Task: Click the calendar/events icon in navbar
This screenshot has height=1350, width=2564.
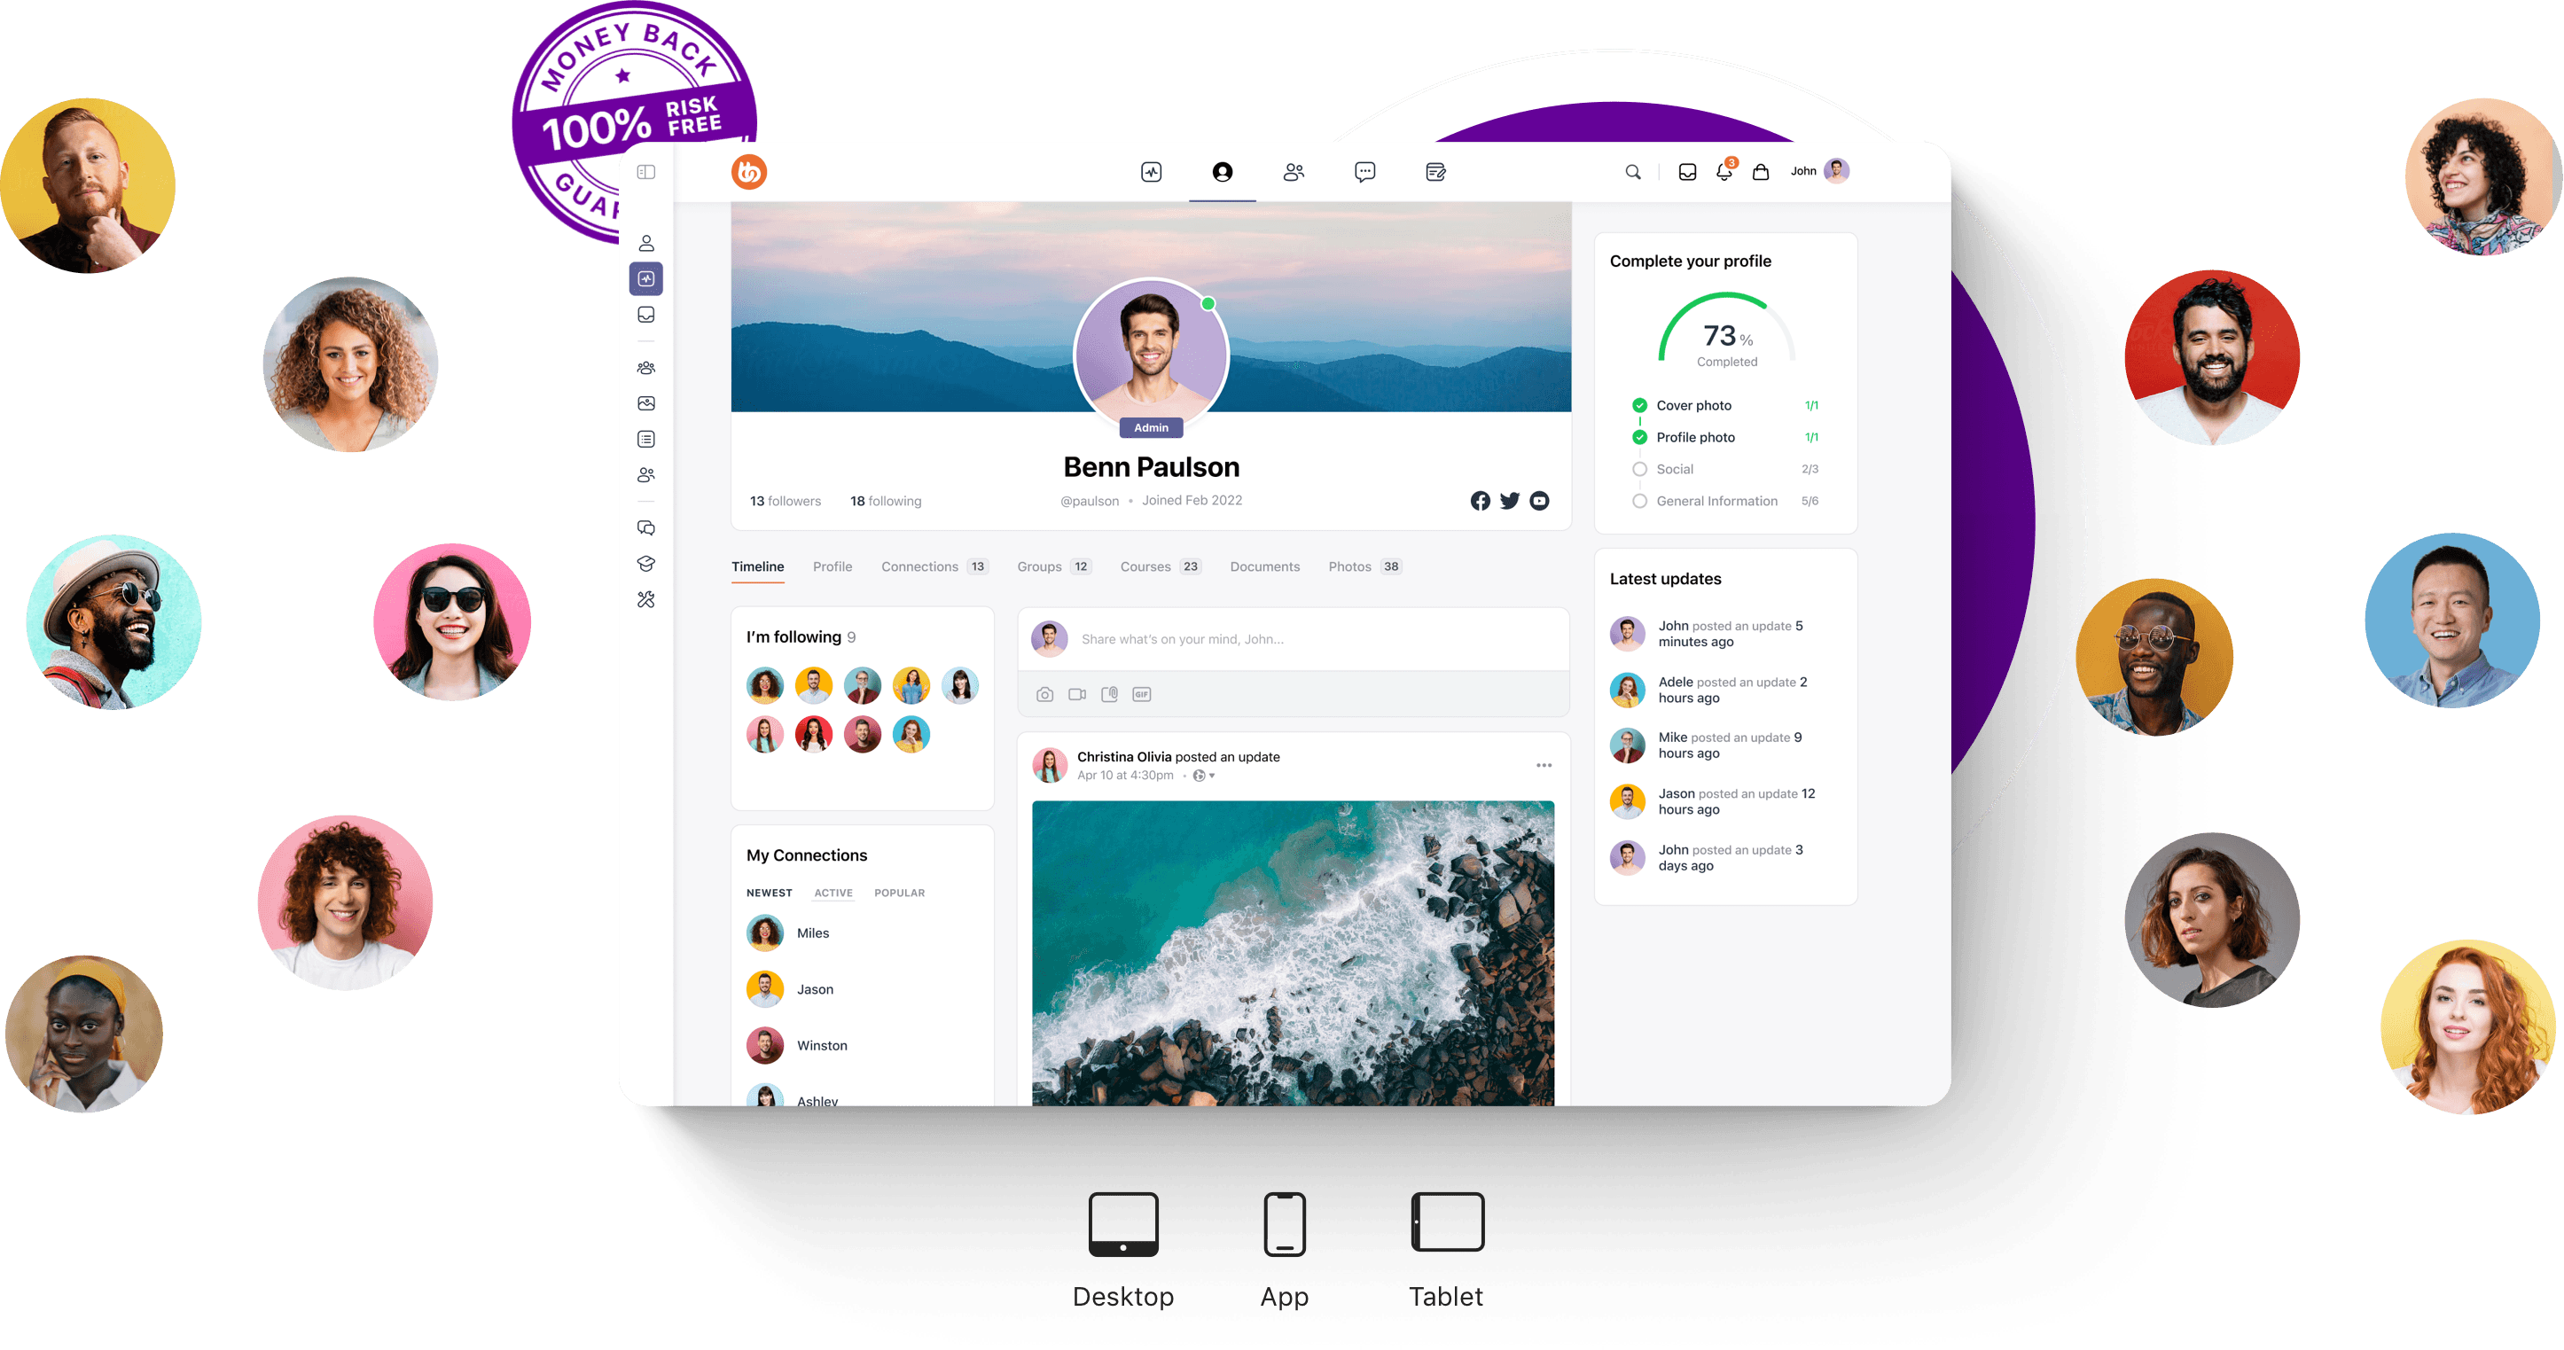Action: pyautogui.click(x=1434, y=169)
